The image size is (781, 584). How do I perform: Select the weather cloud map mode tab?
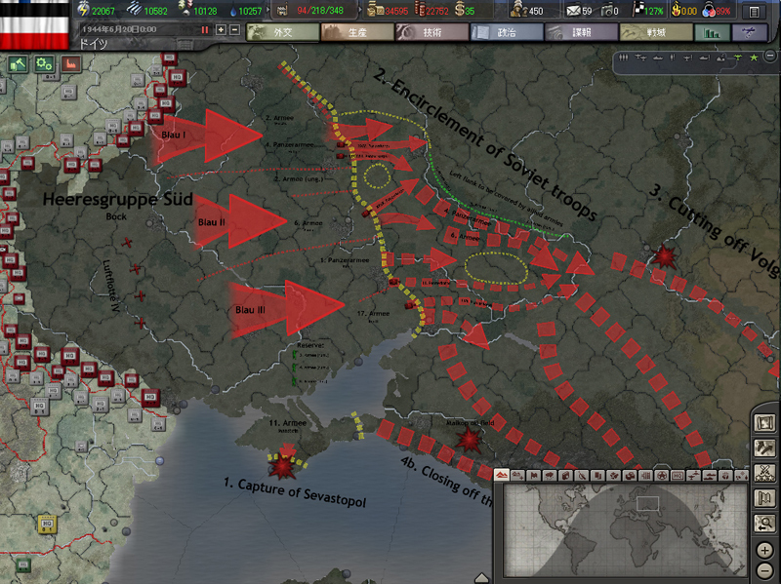(550, 476)
